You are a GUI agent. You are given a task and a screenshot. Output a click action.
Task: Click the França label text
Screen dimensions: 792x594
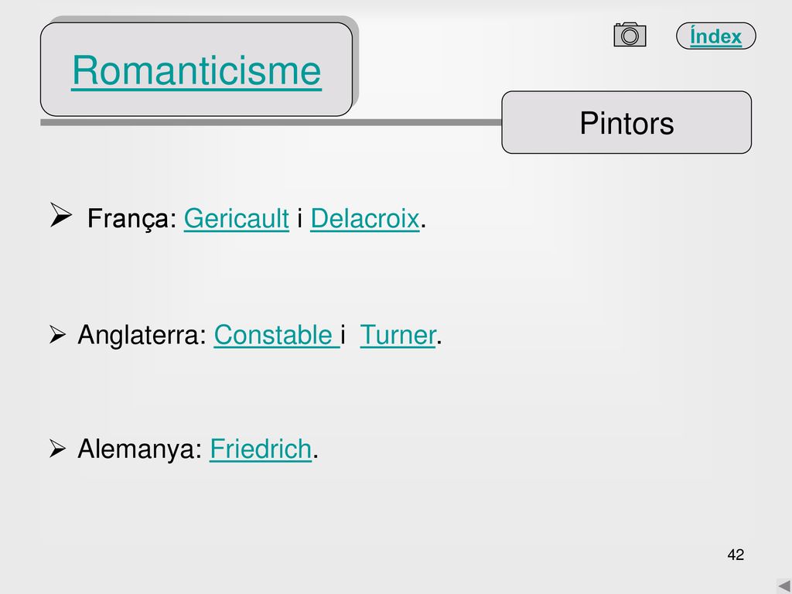click(x=131, y=219)
